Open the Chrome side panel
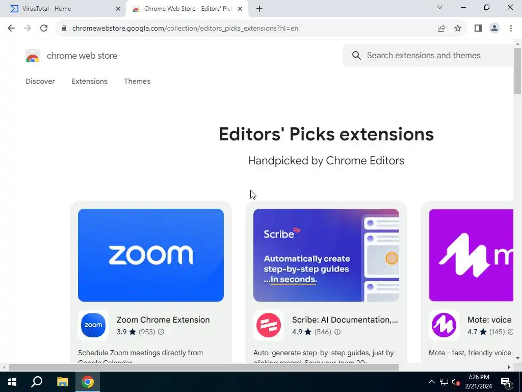This screenshot has width=522, height=392. point(478,29)
